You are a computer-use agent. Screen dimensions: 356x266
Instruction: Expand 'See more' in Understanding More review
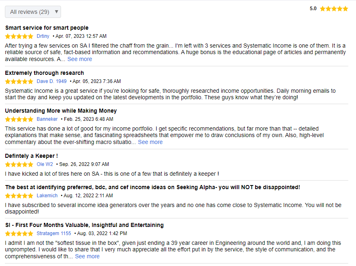pos(150,142)
